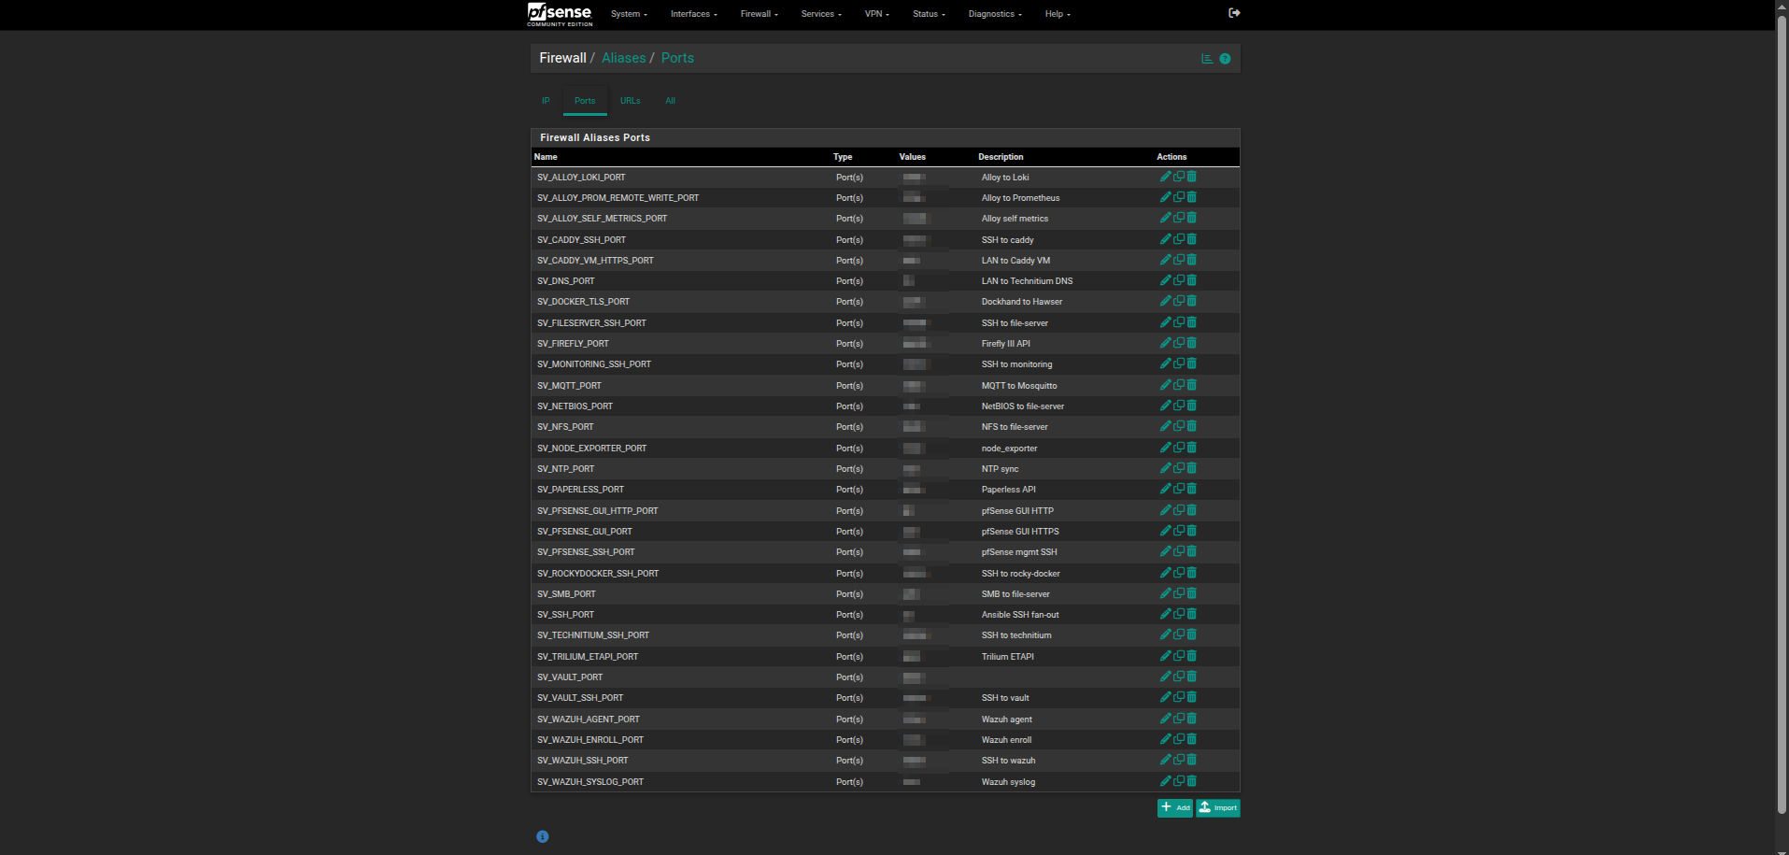Switch to the URLs aliases tab
The width and height of the screenshot is (1789, 855).
(631, 101)
